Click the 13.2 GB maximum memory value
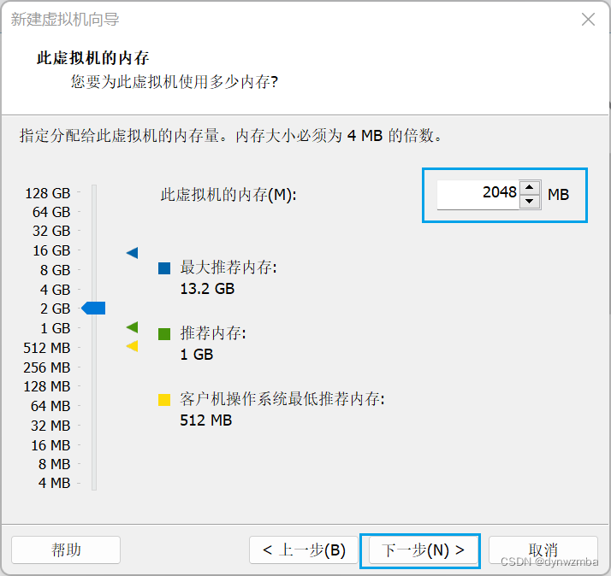 pyautogui.click(x=207, y=289)
